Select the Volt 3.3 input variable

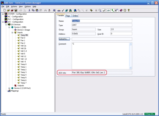coord(24,51)
